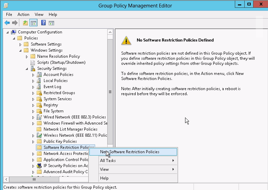268x190 pixels.
Task: Click the Wired Network policies icon
Action: tap(39, 117)
